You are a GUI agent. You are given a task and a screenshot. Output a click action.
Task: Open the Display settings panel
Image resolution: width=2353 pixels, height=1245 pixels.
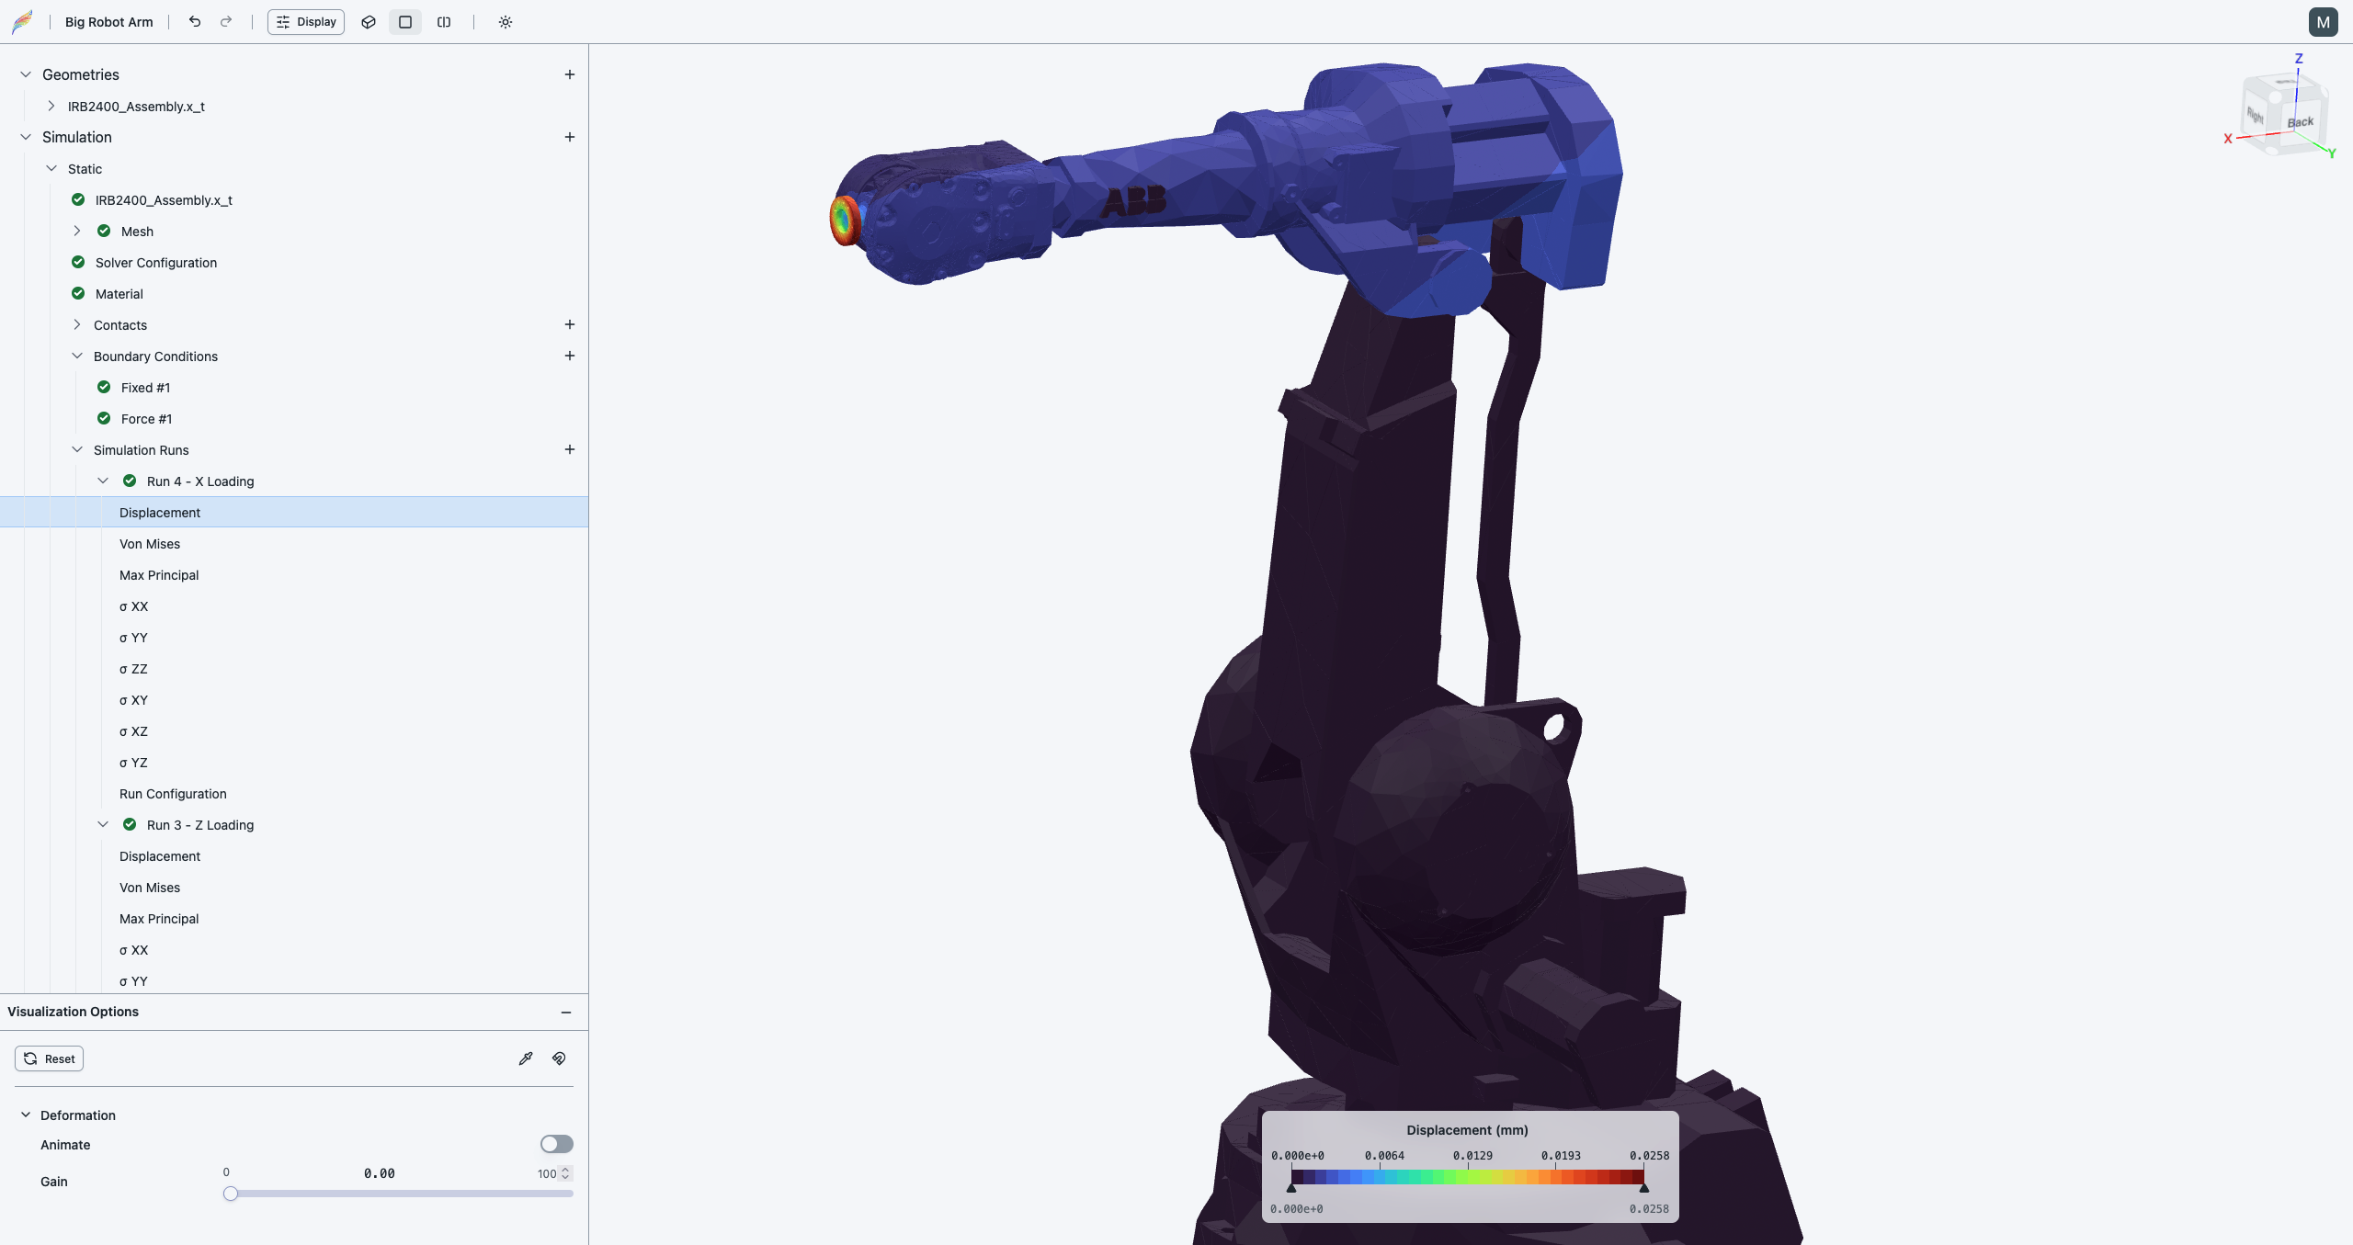(x=305, y=21)
